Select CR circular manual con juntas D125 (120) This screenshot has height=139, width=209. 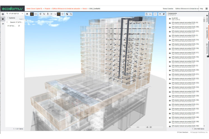[185, 71]
